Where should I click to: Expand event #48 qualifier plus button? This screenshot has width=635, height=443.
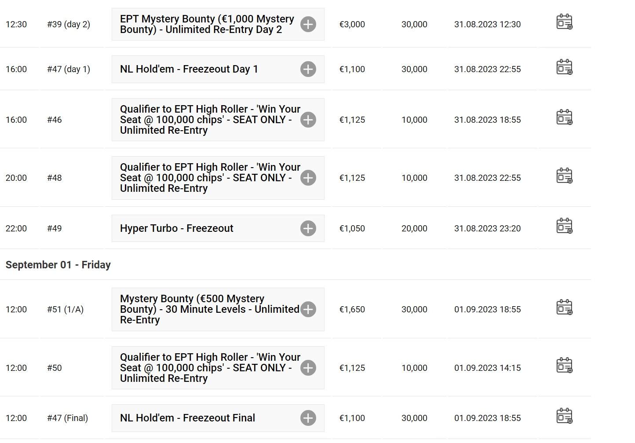308,178
